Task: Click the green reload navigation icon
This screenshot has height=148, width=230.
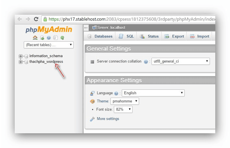Action: click(62, 38)
